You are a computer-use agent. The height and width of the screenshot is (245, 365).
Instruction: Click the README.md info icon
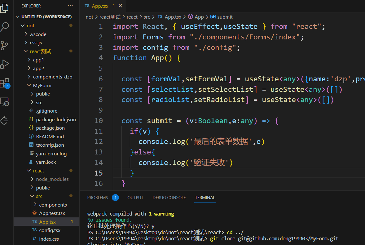click(31, 136)
